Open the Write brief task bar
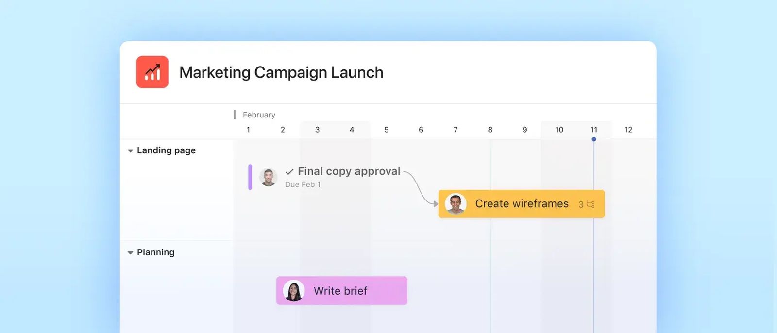 [x=342, y=291]
